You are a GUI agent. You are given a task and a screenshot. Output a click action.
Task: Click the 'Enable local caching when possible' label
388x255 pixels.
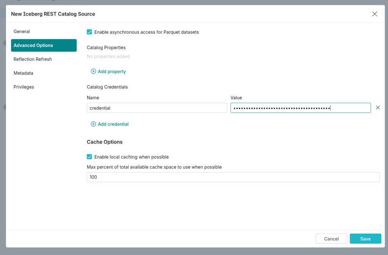coord(131,157)
